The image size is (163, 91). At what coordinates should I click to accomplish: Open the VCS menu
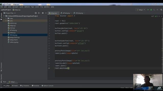[42, 7]
